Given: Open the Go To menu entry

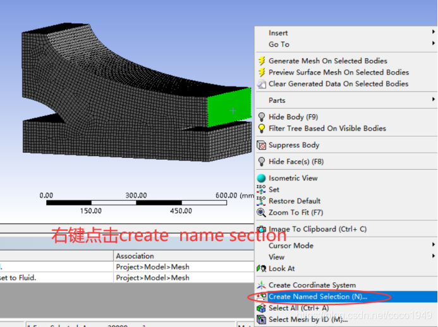Looking at the screenshot, I should coord(346,44).
